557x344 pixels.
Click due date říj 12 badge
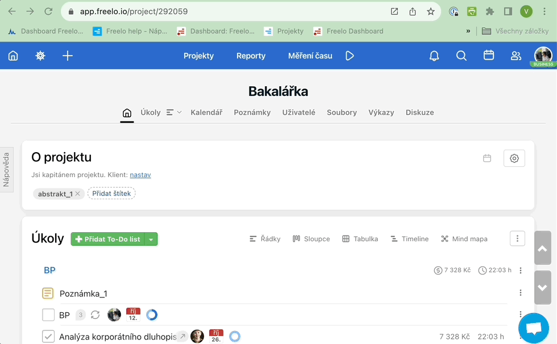coord(133,314)
